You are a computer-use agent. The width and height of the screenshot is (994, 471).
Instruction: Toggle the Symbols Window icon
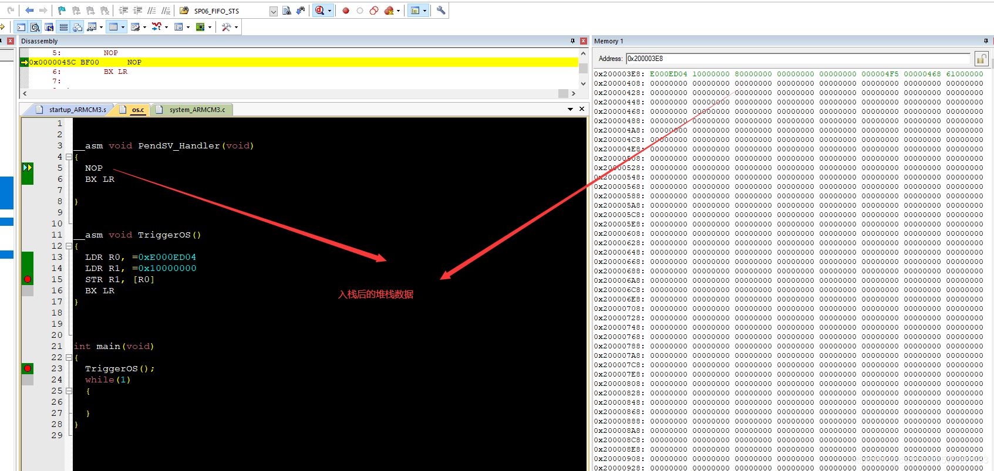coord(49,27)
